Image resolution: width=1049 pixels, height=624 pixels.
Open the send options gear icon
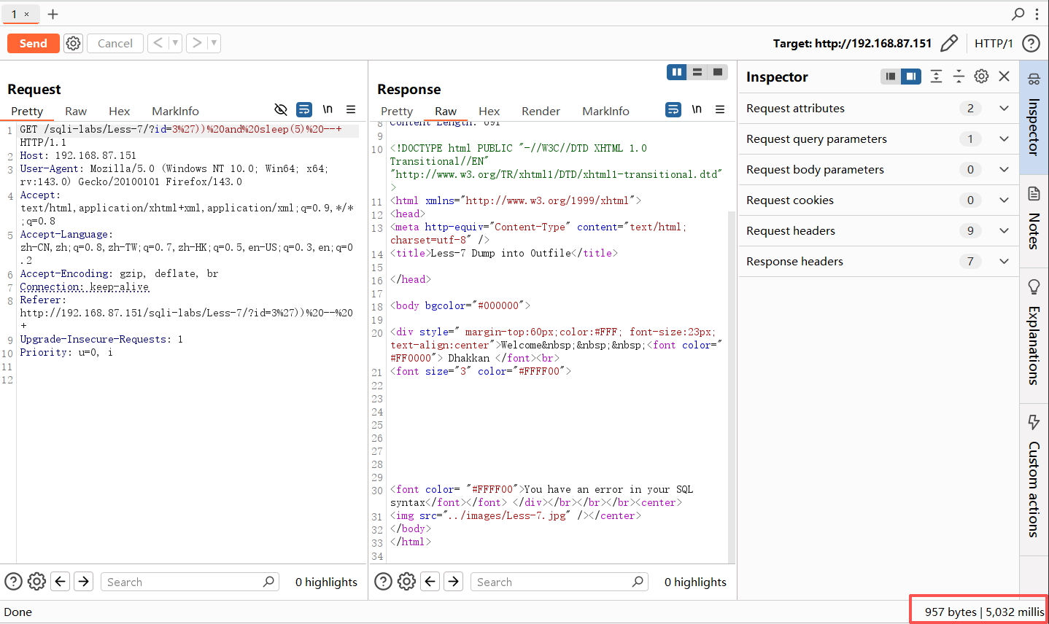click(73, 44)
